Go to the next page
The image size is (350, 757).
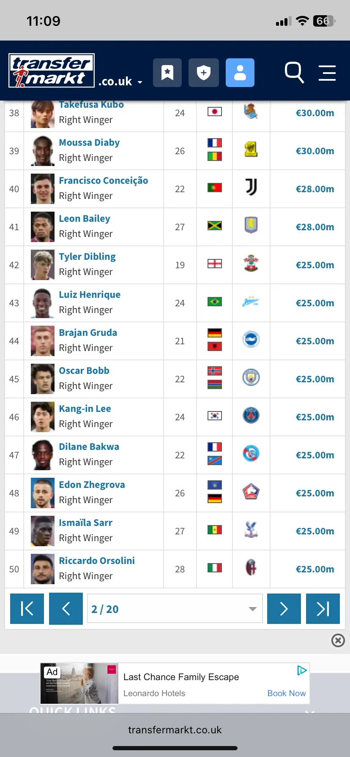point(284,609)
